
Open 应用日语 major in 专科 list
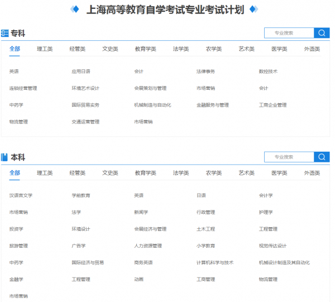[x=81, y=71]
